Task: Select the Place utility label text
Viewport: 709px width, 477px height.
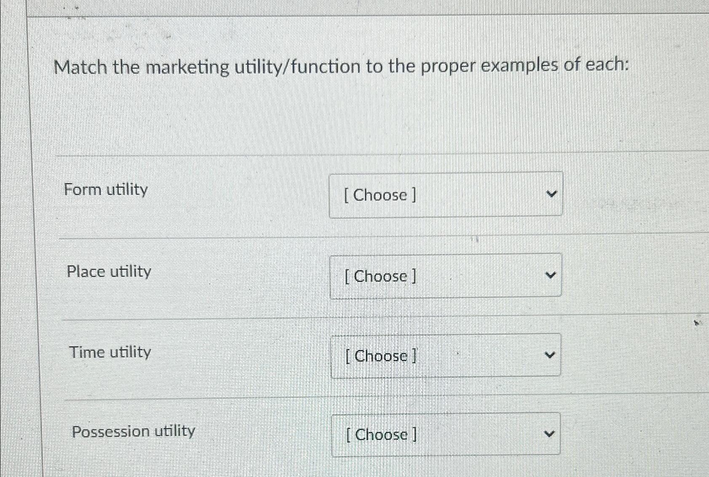Action: tap(109, 272)
